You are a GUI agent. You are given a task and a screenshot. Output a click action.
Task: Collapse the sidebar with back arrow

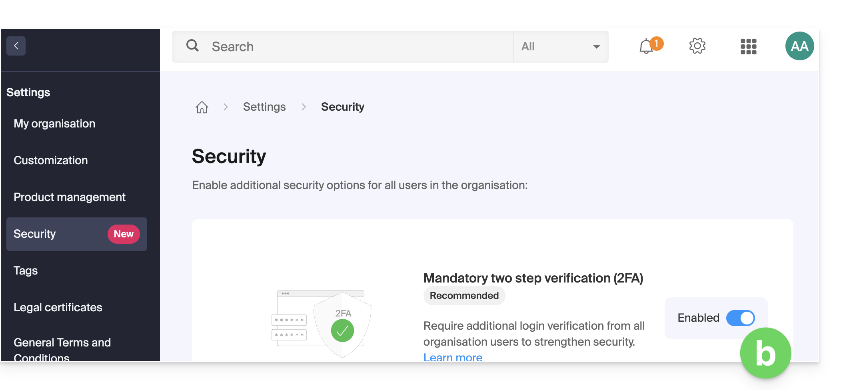(x=16, y=46)
